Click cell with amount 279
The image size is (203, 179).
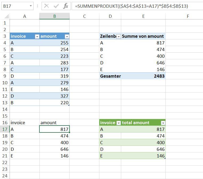click(55, 83)
